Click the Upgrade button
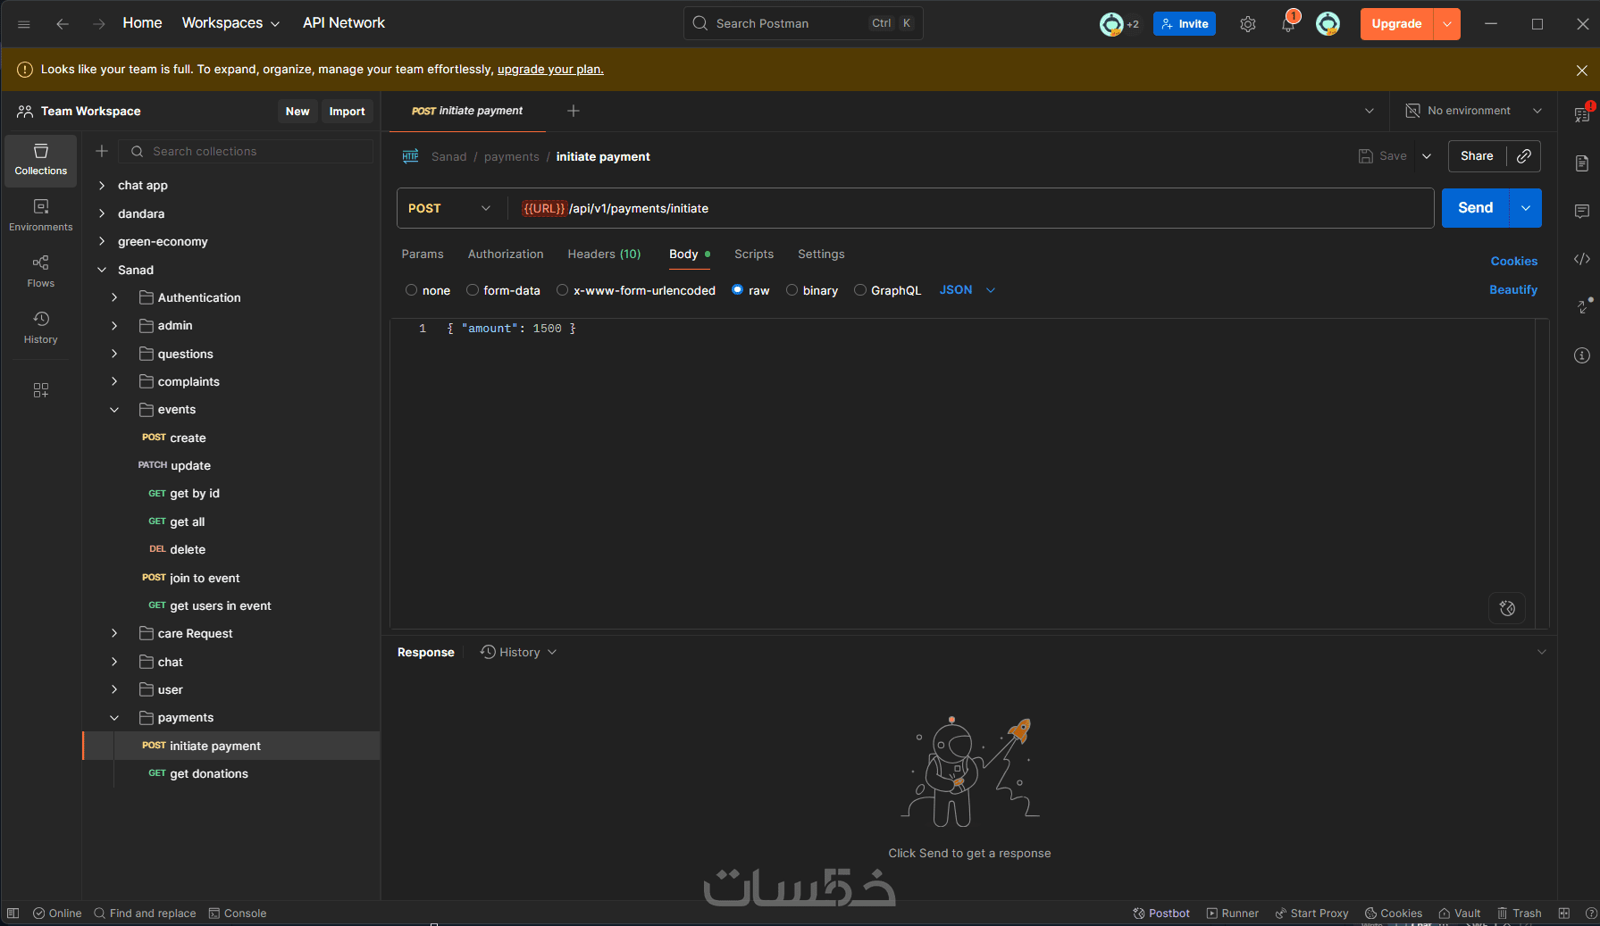The image size is (1600, 926). coord(1396,24)
